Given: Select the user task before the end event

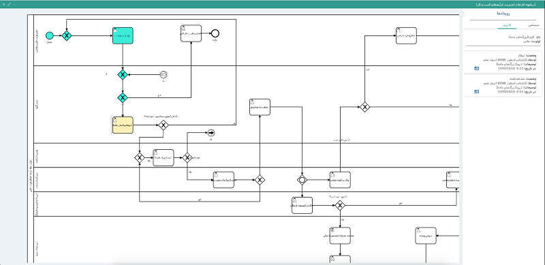Looking at the screenshot, I should 191,33.
